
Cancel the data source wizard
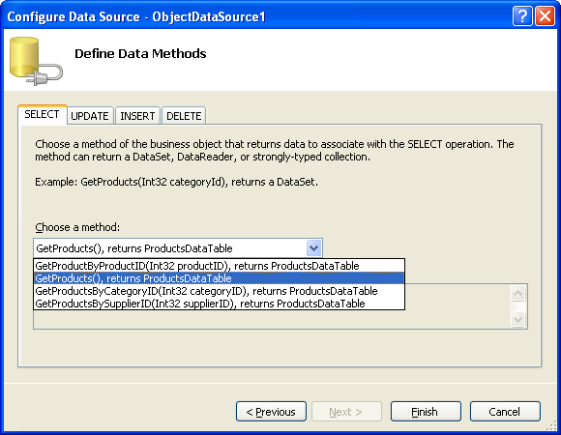505,412
